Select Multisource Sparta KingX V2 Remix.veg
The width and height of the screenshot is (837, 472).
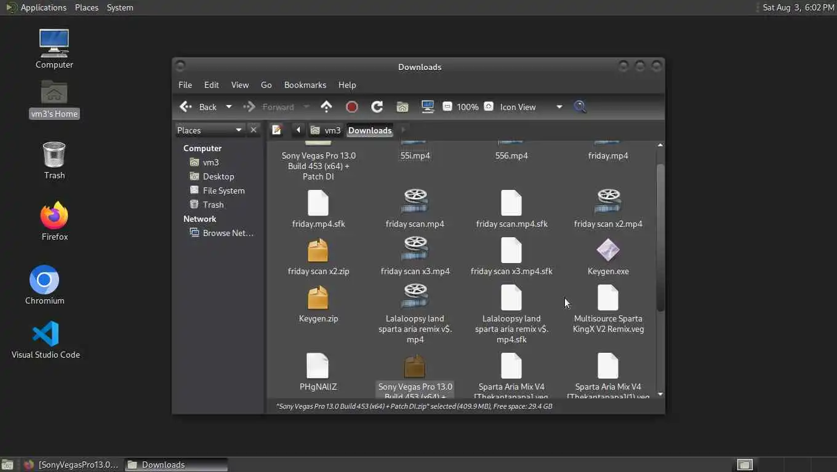pyautogui.click(x=608, y=297)
